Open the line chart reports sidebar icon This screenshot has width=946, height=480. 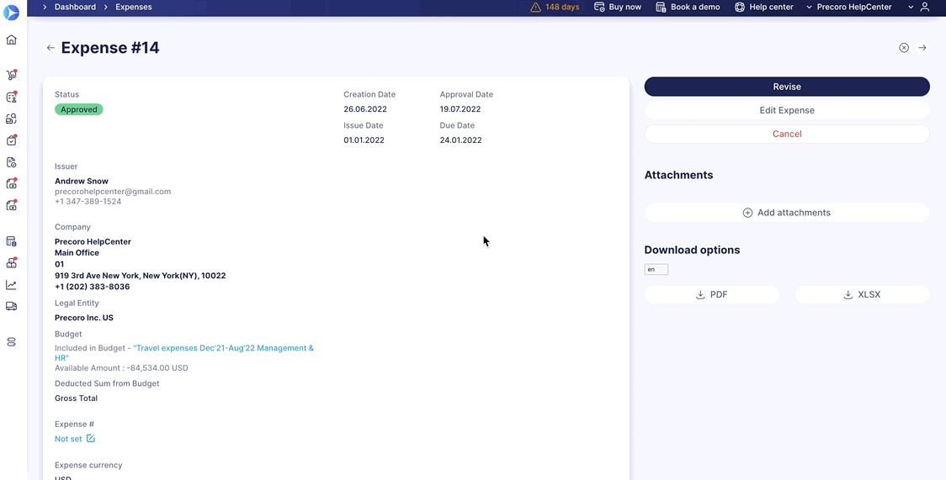[11, 285]
